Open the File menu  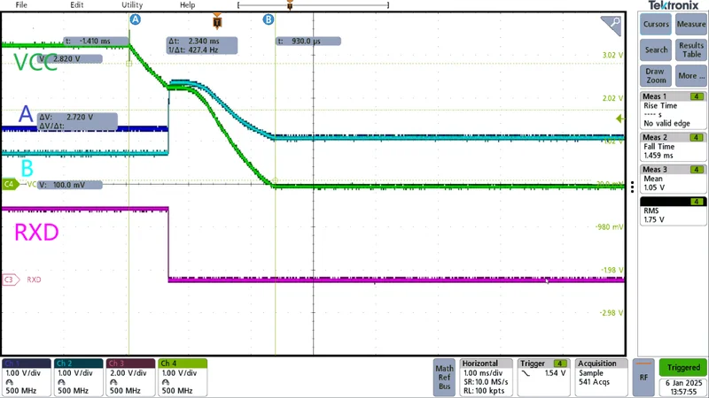pos(21,5)
